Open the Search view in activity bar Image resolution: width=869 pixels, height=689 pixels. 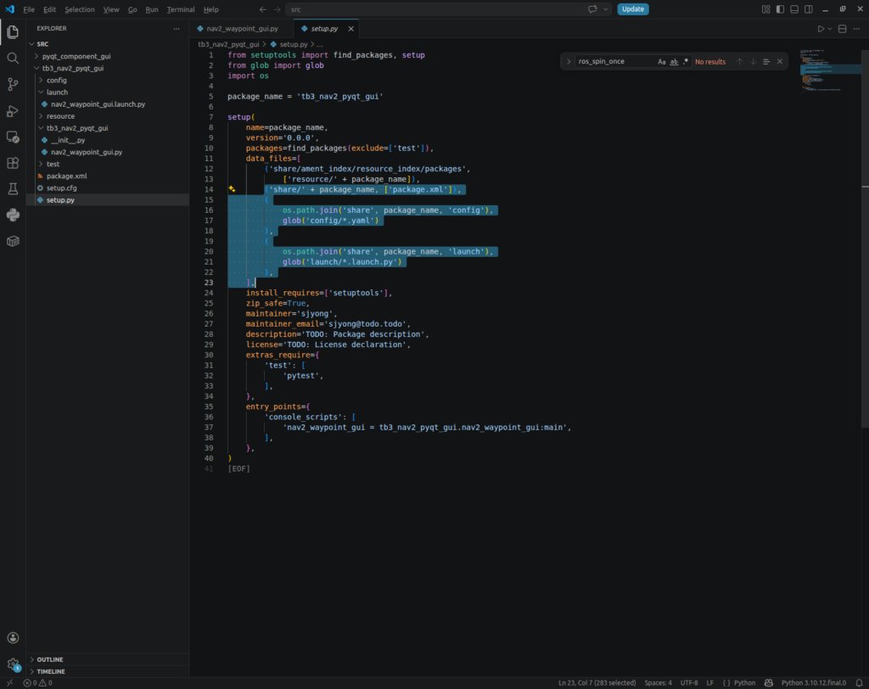pyautogui.click(x=13, y=59)
